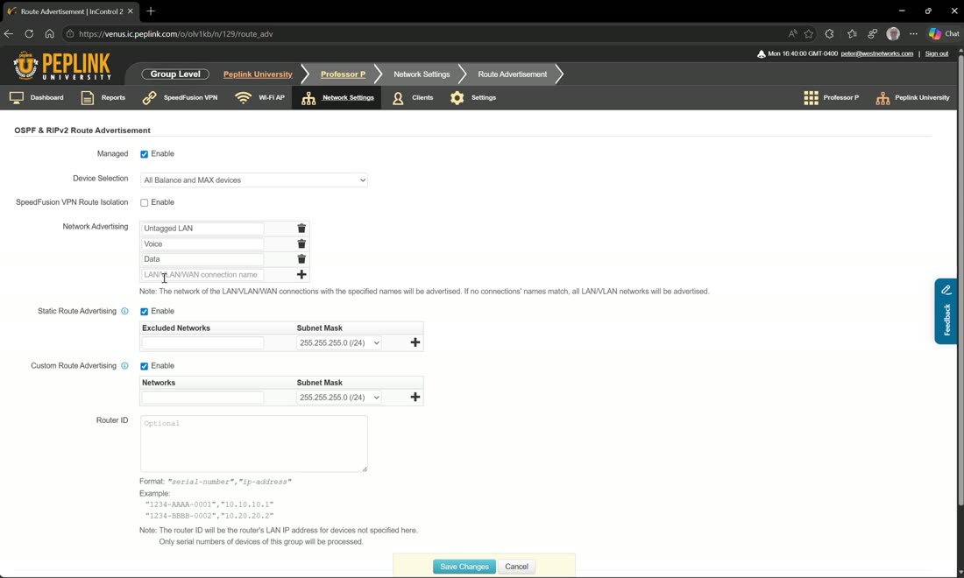This screenshot has height=578, width=964.
Task: Uncheck the Managed Enable checkbox
Action: (x=144, y=154)
